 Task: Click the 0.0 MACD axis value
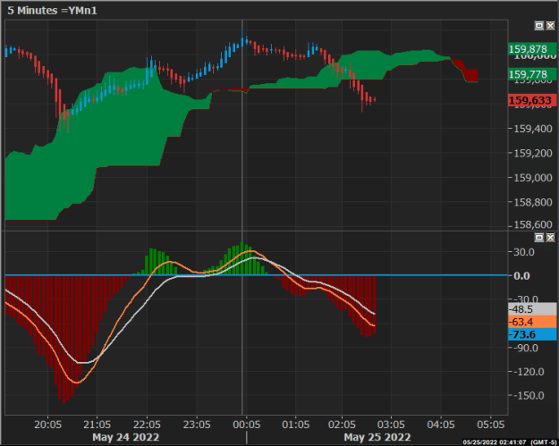tap(521, 276)
